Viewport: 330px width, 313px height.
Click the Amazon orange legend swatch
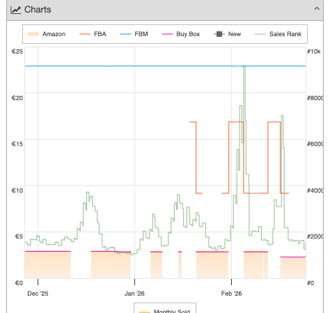click(x=33, y=34)
